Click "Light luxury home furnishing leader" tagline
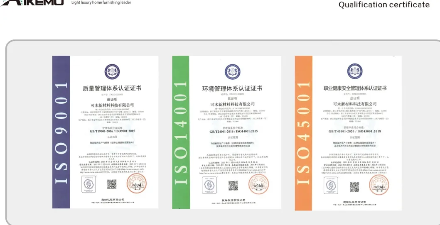 click(x=101, y=2)
